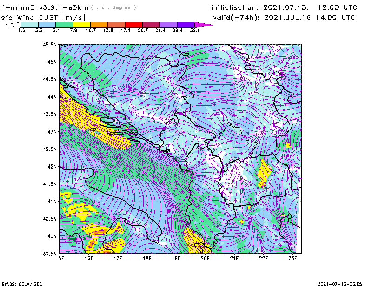Click the 16E longitude label
This screenshot has height=287, width=372.
coord(89,258)
